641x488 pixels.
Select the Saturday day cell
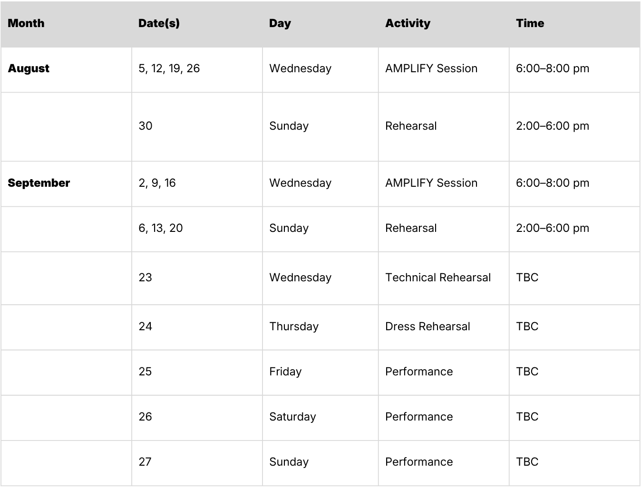pyautogui.click(x=320, y=417)
